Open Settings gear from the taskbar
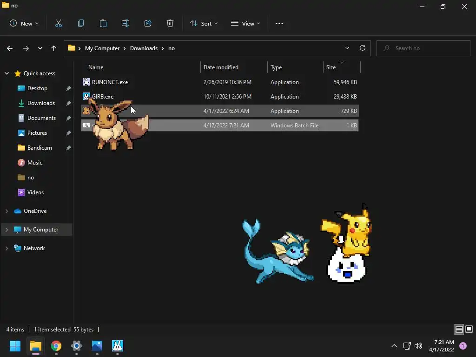The image size is (476, 357). pos(77,346)
